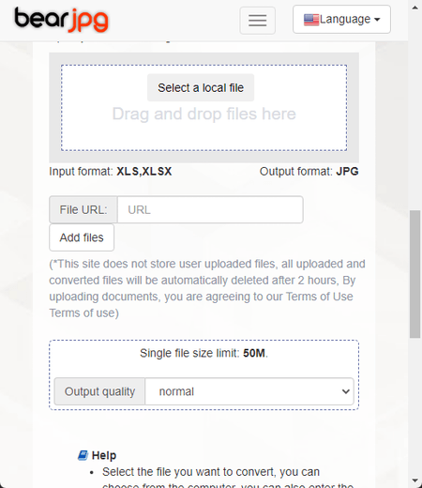Open the Language dropdown
422x488 pixels.
pos(341,19)
